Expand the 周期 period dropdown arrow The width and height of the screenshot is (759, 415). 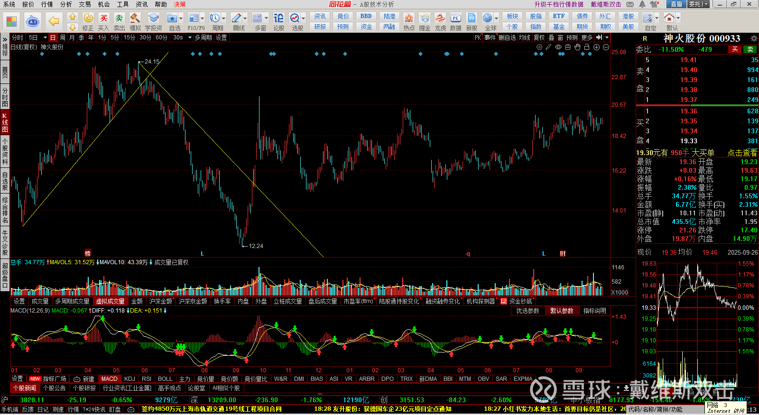224,18
